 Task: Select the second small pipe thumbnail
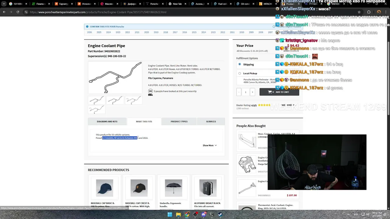point(115,100)
